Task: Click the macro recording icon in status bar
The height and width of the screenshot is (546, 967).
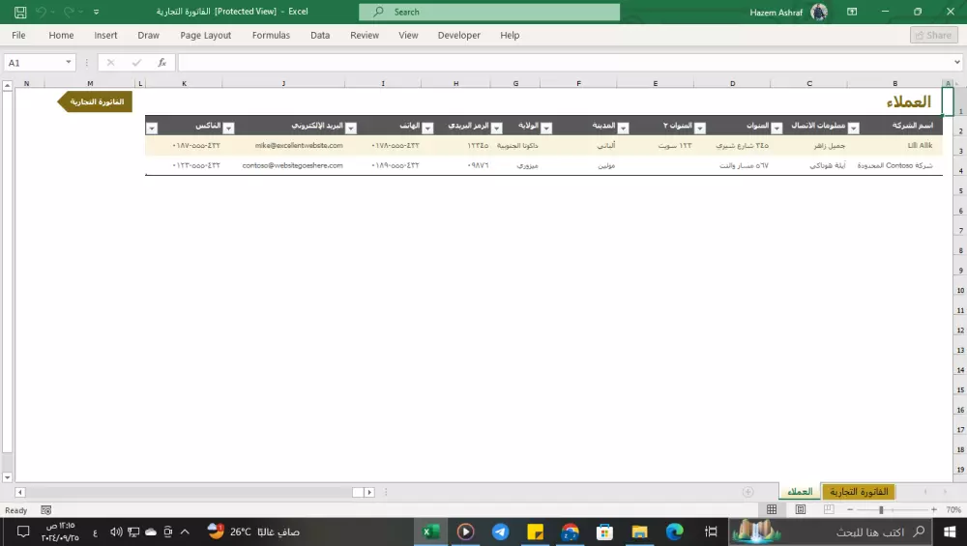Action: click(46, 510)
